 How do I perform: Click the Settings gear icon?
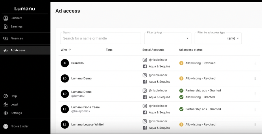tap(5, 113)
